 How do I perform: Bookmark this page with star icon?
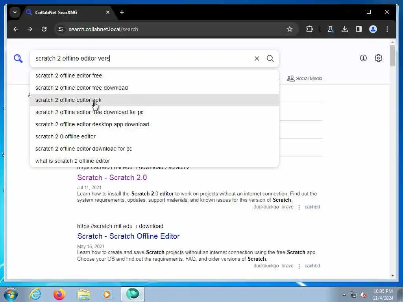pyautogui.click(x=290, y=29)
